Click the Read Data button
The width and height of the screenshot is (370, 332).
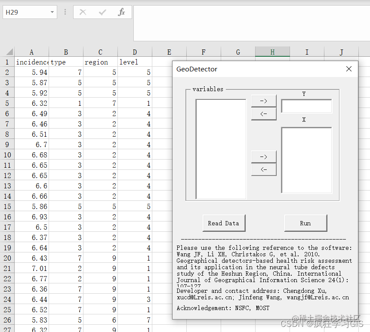coord(224,223)
